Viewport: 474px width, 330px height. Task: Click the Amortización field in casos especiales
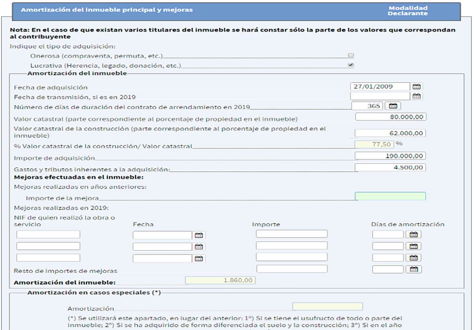tap(327, 307)
